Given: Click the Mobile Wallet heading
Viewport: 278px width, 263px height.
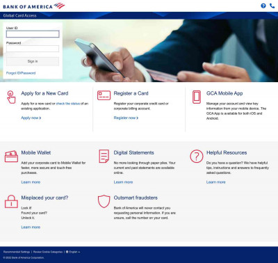Looking at the screenshot, I should 36,152.
